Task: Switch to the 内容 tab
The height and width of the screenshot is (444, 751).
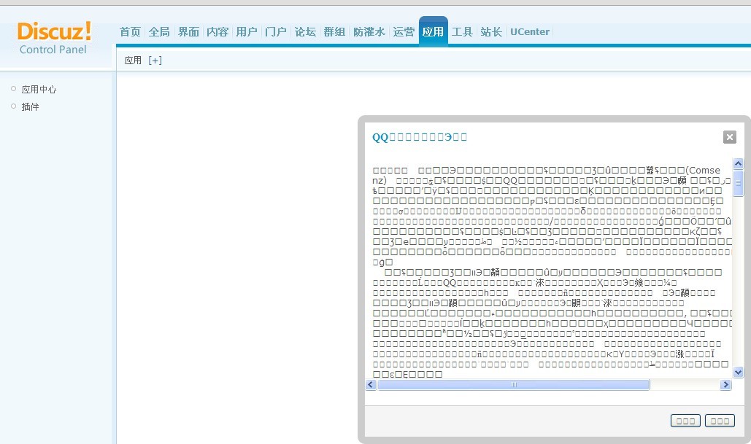Action: point(217,31)
